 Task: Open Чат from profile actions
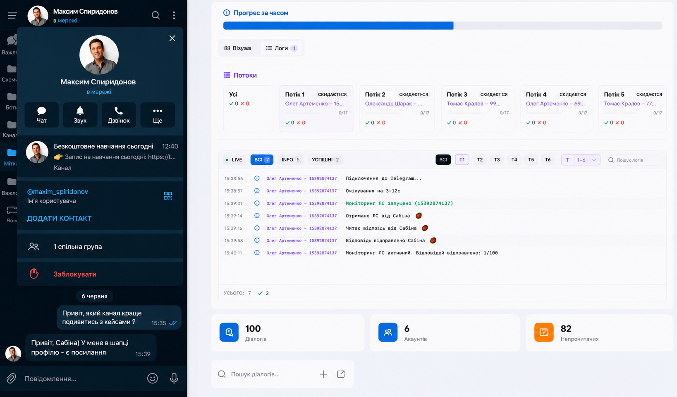point(41,115)
